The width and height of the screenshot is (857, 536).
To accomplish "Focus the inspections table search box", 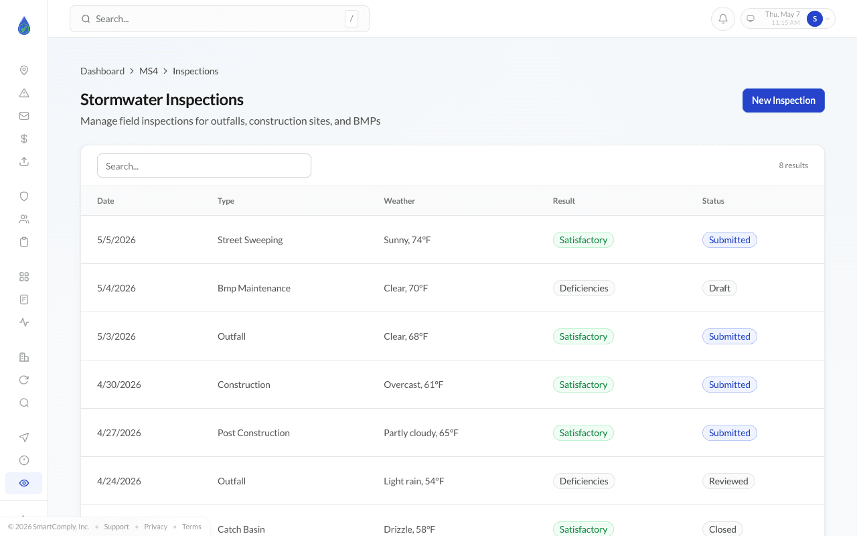I will tap(204, 165).
